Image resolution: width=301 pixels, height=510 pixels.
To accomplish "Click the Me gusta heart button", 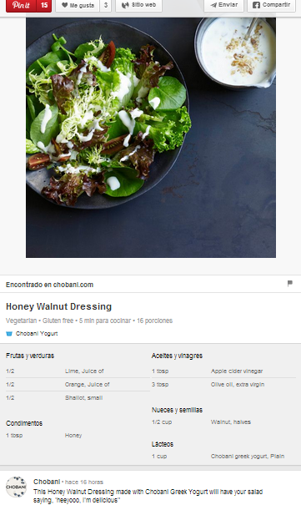I will tap(78, 5).
